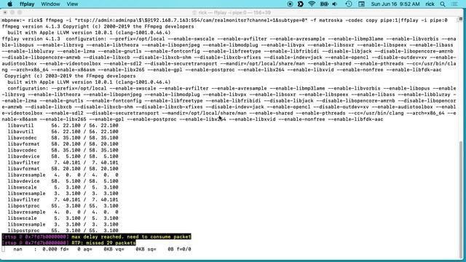Click the ffmpeg rtsp command line
The height and width of the screenshot is (262, 466).
pos(224,20)
